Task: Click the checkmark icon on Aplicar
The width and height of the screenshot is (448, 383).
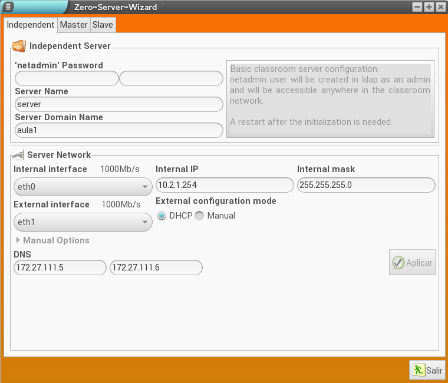Action: tap(398, 263)
